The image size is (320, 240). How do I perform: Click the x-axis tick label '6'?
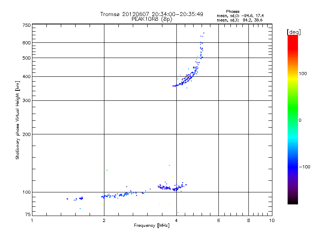218,221
